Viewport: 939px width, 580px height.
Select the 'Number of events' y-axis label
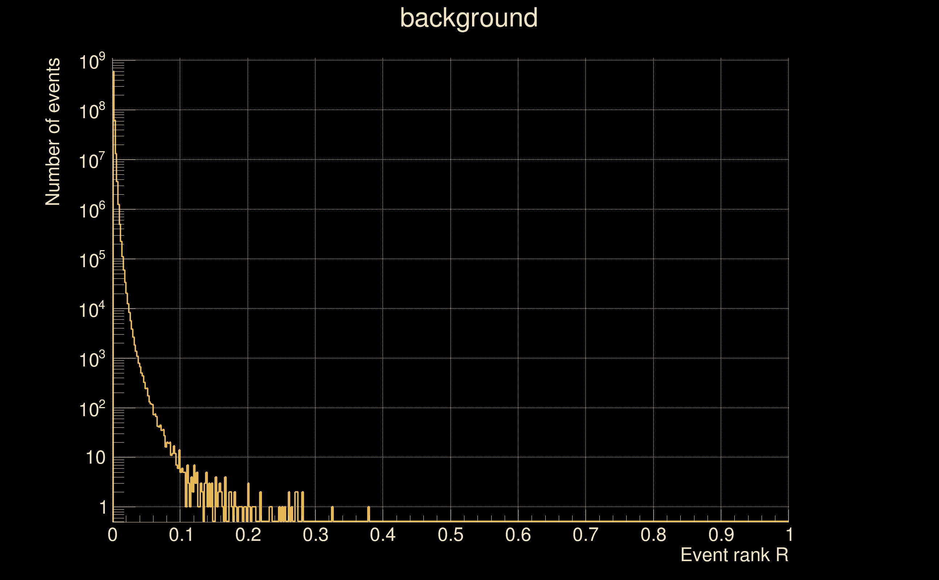click(53, 132)
